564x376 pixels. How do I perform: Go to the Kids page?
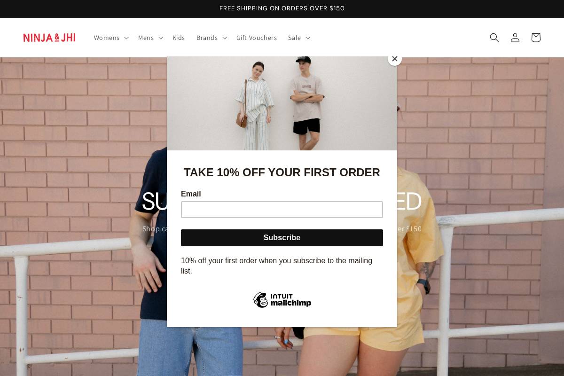(179, 38)
